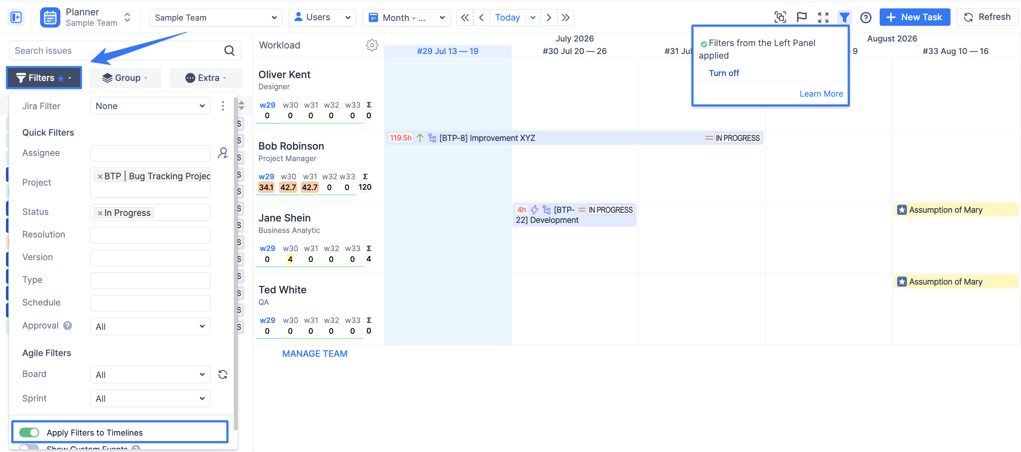This screenshot has width=1021, height=452.
Task: Click the filters panel scrollbar
Action: coord(236,263)
